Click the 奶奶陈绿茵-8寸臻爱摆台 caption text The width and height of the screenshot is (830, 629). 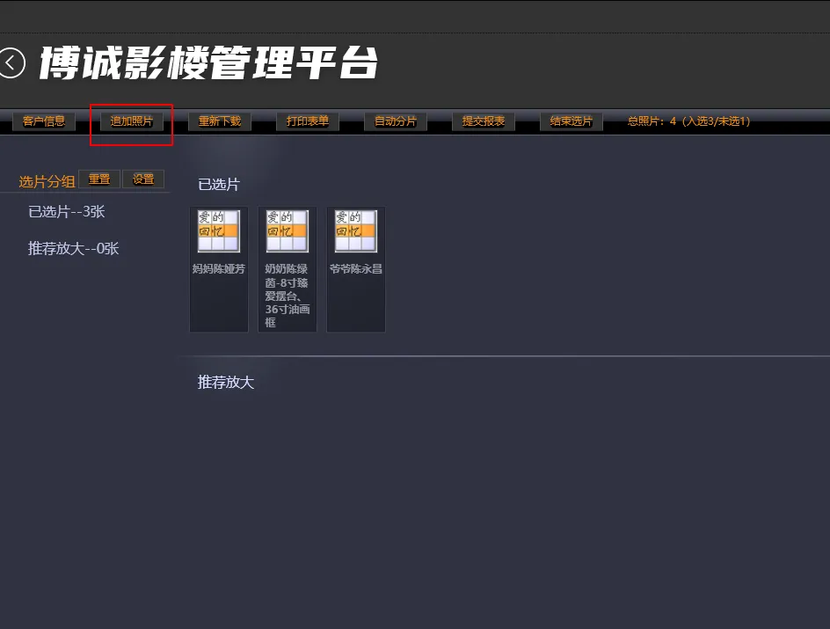click(x=288, y=296)
